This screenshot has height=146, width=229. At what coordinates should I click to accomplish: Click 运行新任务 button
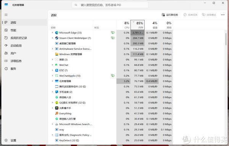170,15
